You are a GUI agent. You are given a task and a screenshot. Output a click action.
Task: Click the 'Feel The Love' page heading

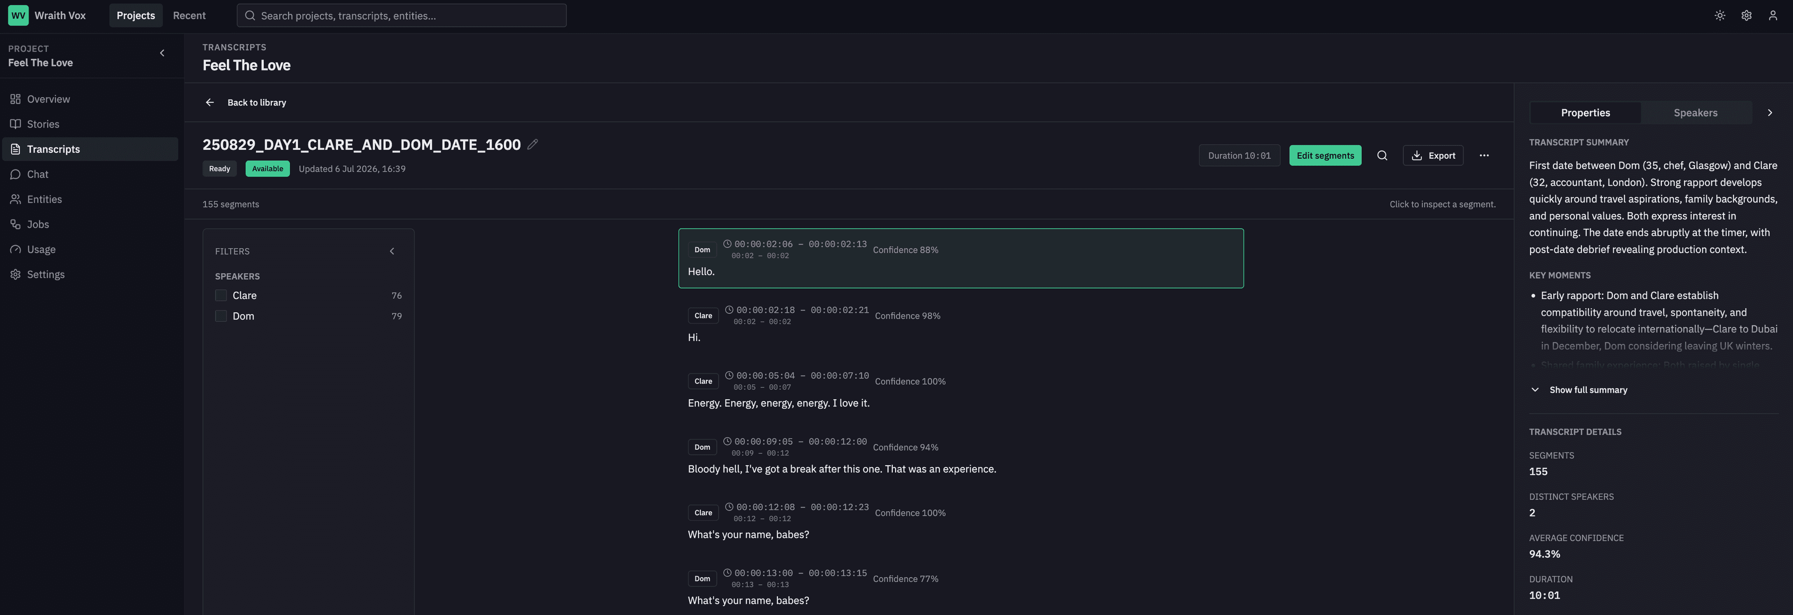point(247,65)
